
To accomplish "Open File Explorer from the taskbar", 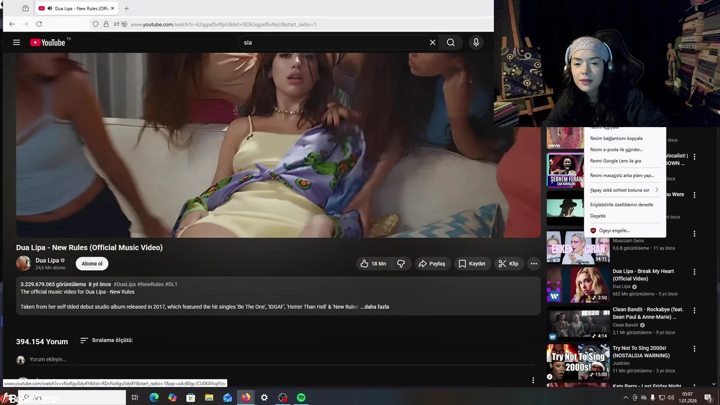I will (x=209, y=398).
